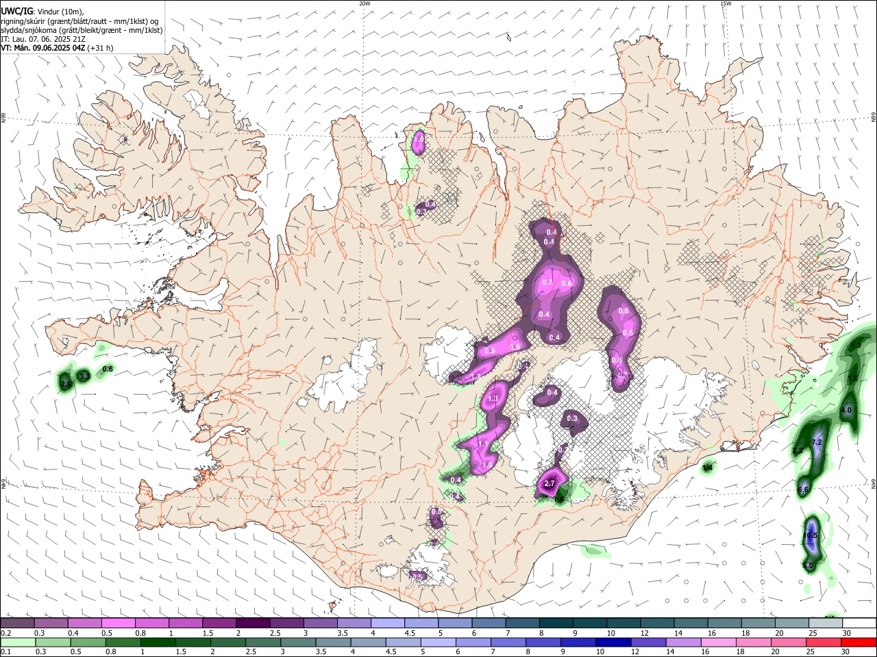Click the 'IT: Lau. 07. 06. 2025 21Z' line
This screenshot has height=657, width=877.
click(43, 39)
